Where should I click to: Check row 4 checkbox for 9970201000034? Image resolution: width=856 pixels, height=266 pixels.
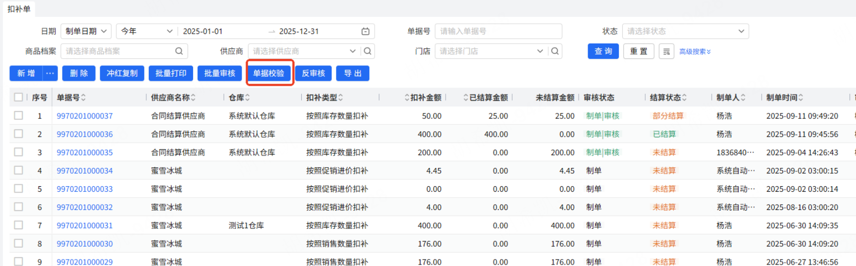pos(18,170)
